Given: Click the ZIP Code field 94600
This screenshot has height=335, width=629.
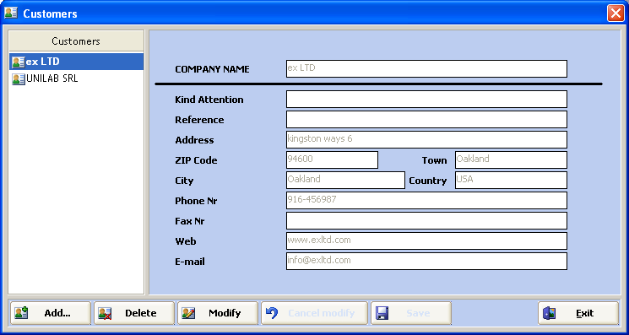Looking at the screenshot, I should (x=332, y=159).
